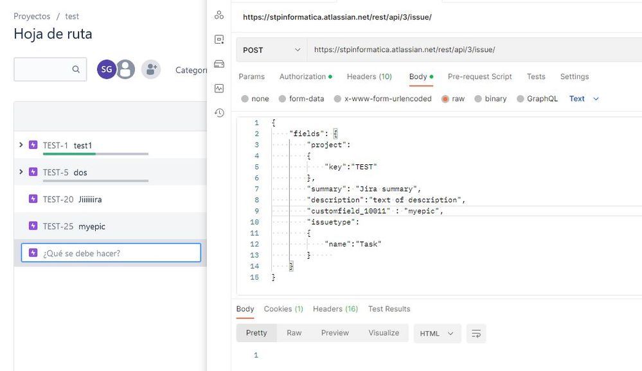Open the response Cookies (1) tab
Screen dimensions: 642x371
pos(283,309)
